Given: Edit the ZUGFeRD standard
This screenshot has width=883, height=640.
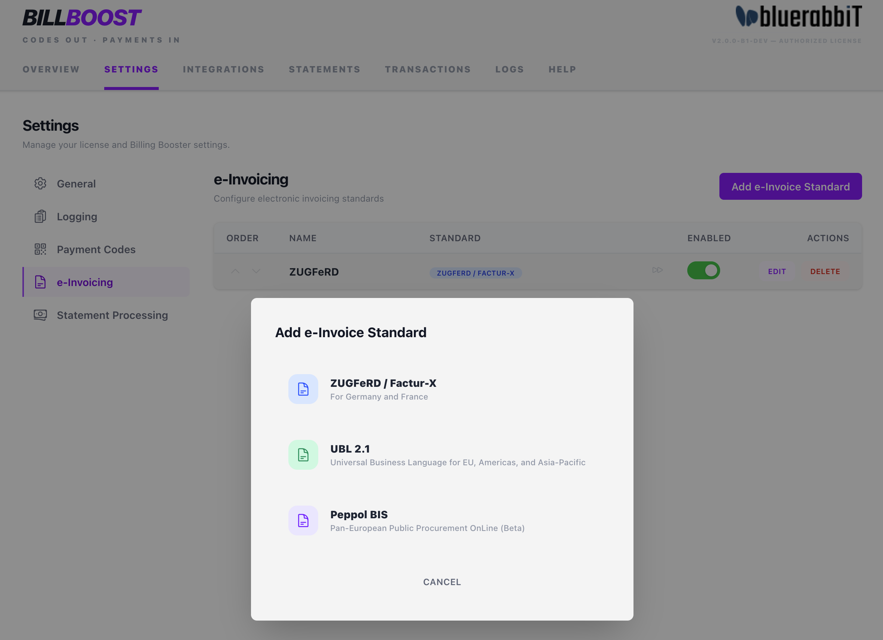Looking at the screenshot, I should 777,271.
